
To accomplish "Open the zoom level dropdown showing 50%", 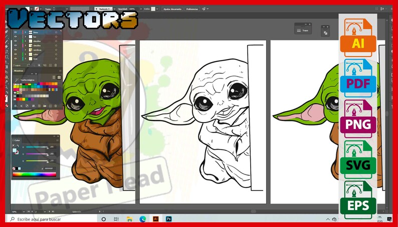I will click(x=24, y=211).
